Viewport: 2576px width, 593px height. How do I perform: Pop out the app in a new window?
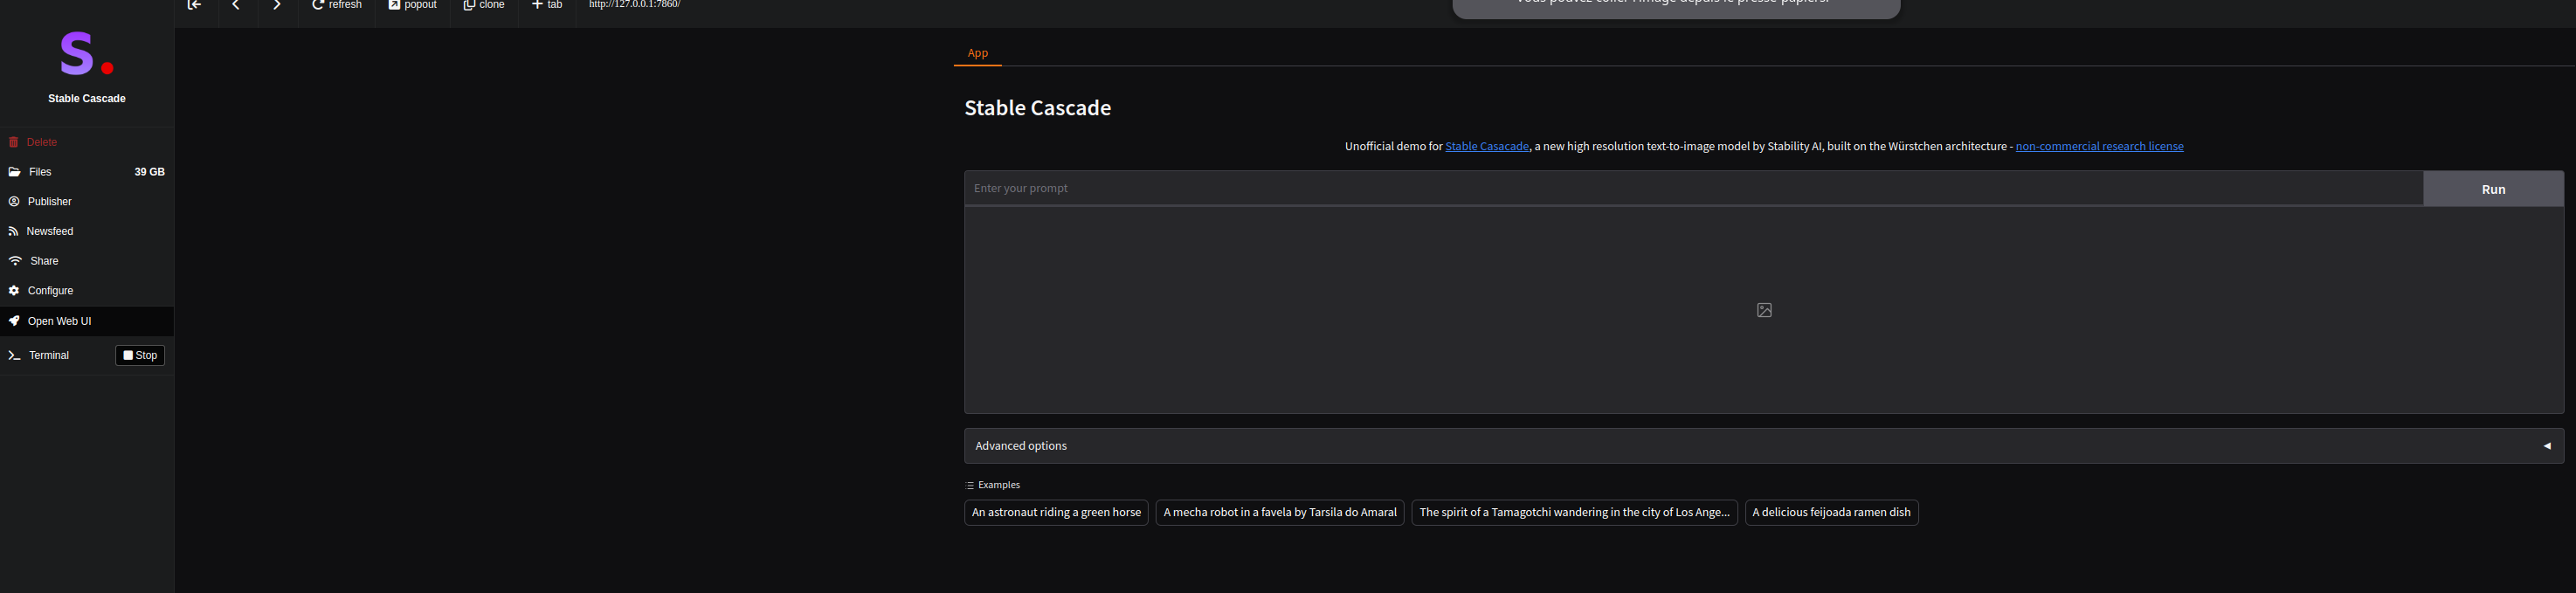pos(413,5)
